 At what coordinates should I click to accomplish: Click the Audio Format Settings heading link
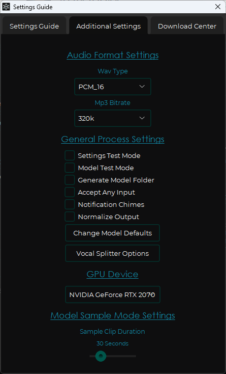pos(113,55)
